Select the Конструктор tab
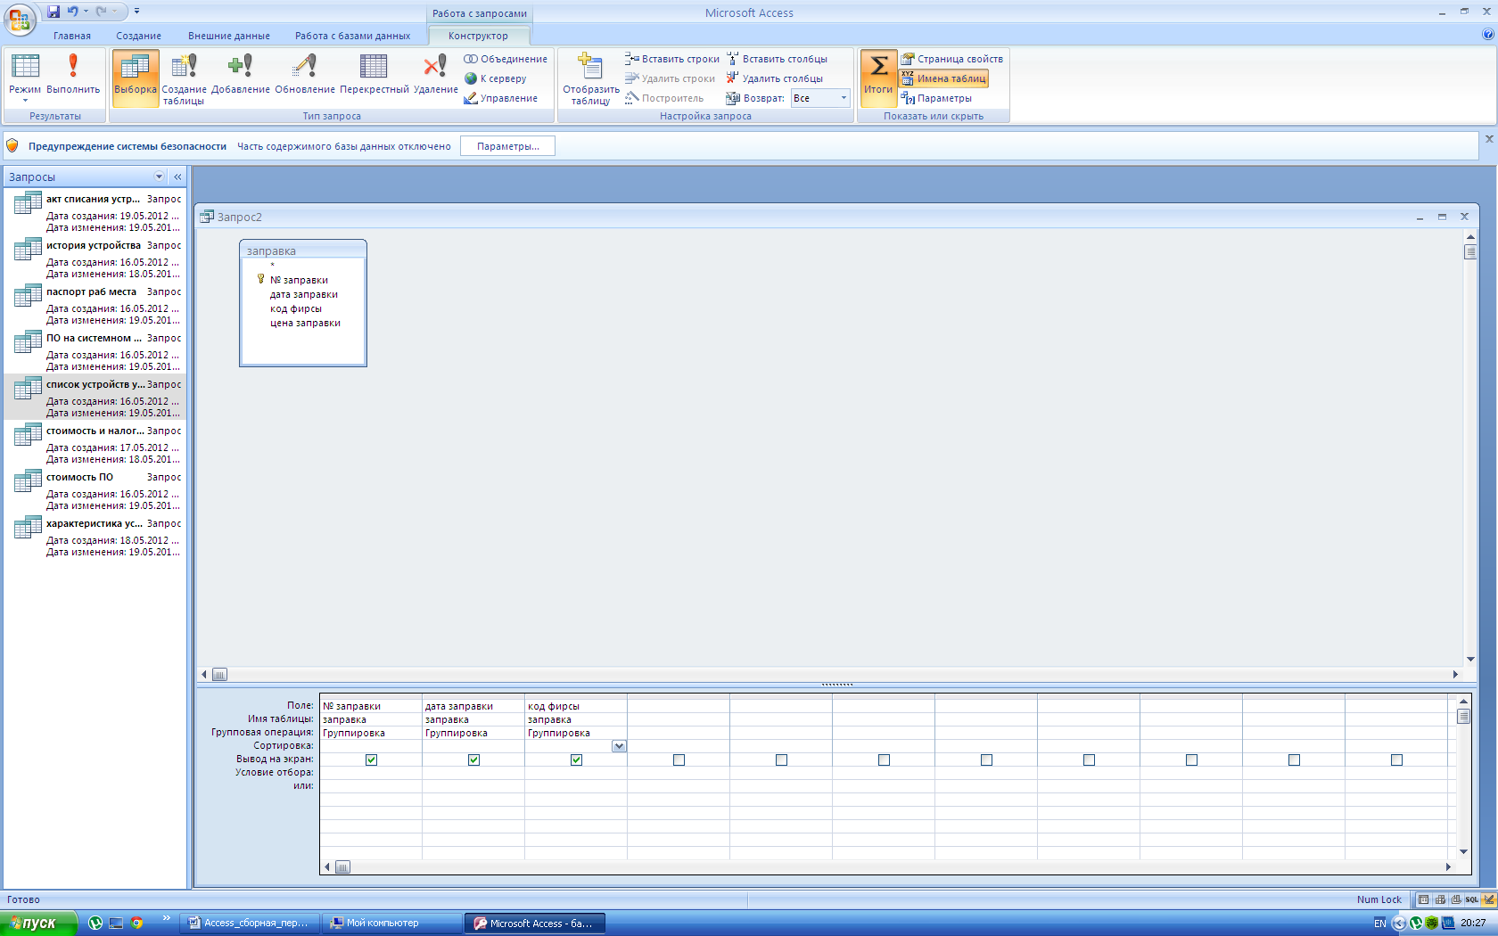Viewport: 1498px width, 936px height. [478, 36]
